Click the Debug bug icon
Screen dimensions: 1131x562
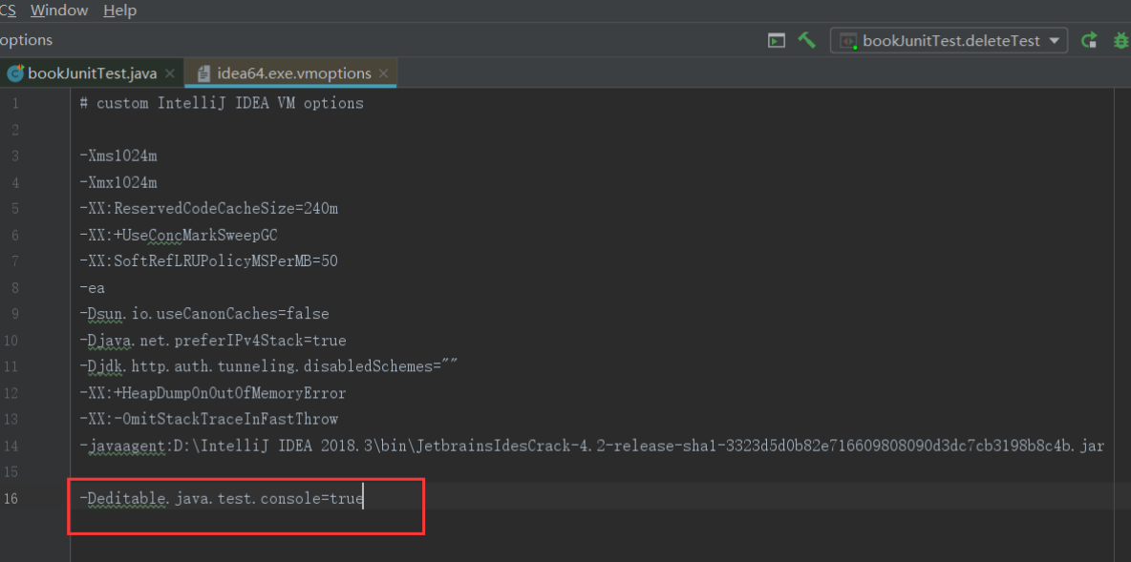(1121, 40)
